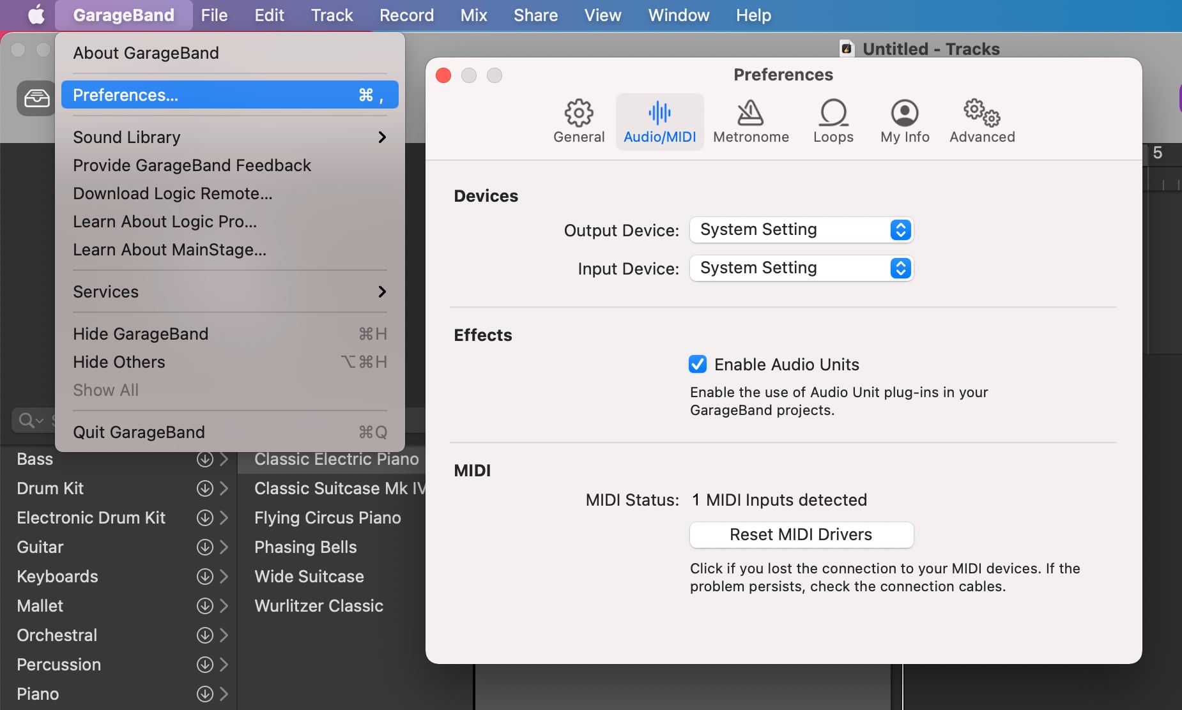Viewport: 1182px width, 710px height.
Task: Open the Output Device dropdown
Action: coord(801,230)
